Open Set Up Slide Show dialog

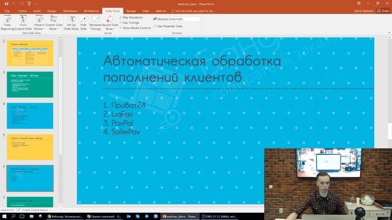72,23
